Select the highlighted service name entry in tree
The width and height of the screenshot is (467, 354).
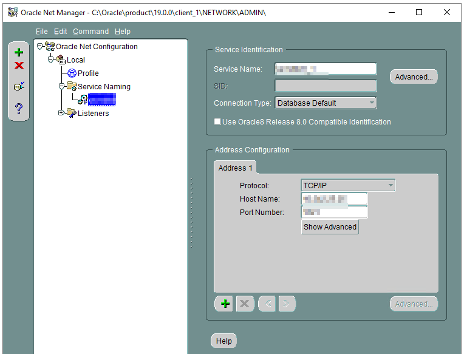(x=102, y=100)
